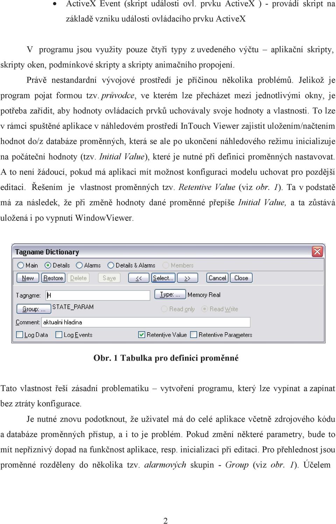The height and width of the screenshot is (524, 336).
Task: Click the grayed Save button
Action: point(109,278)
